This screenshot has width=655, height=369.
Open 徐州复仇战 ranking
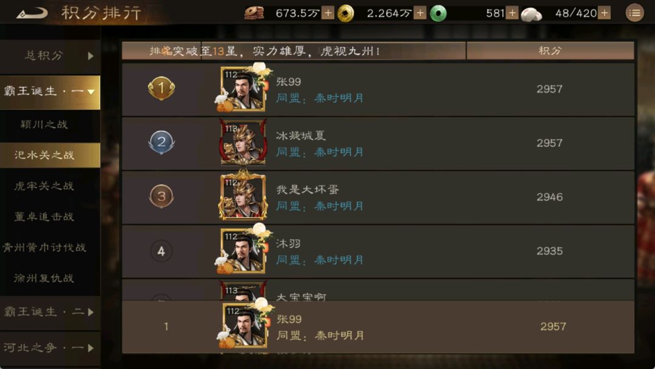[44, 279]
